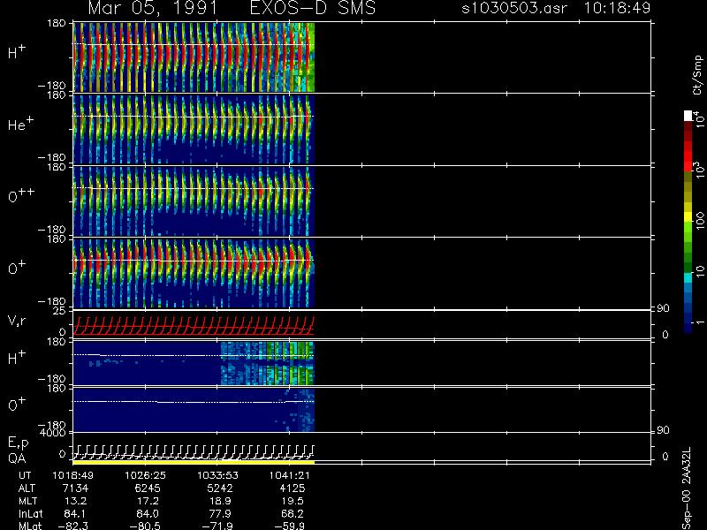Click the 'UT' row header
The image size is (707, 530).
26,475
